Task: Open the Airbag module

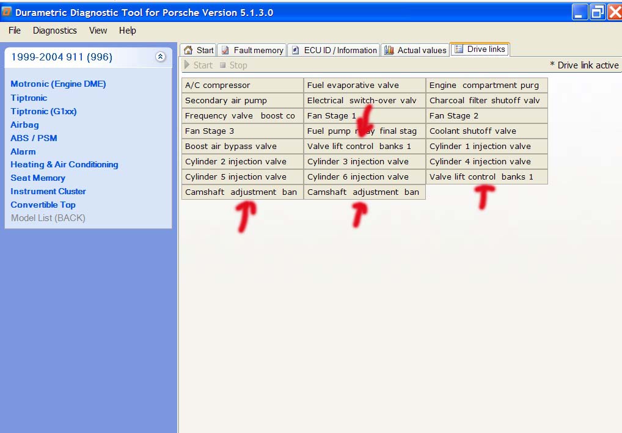Action: 24,125
